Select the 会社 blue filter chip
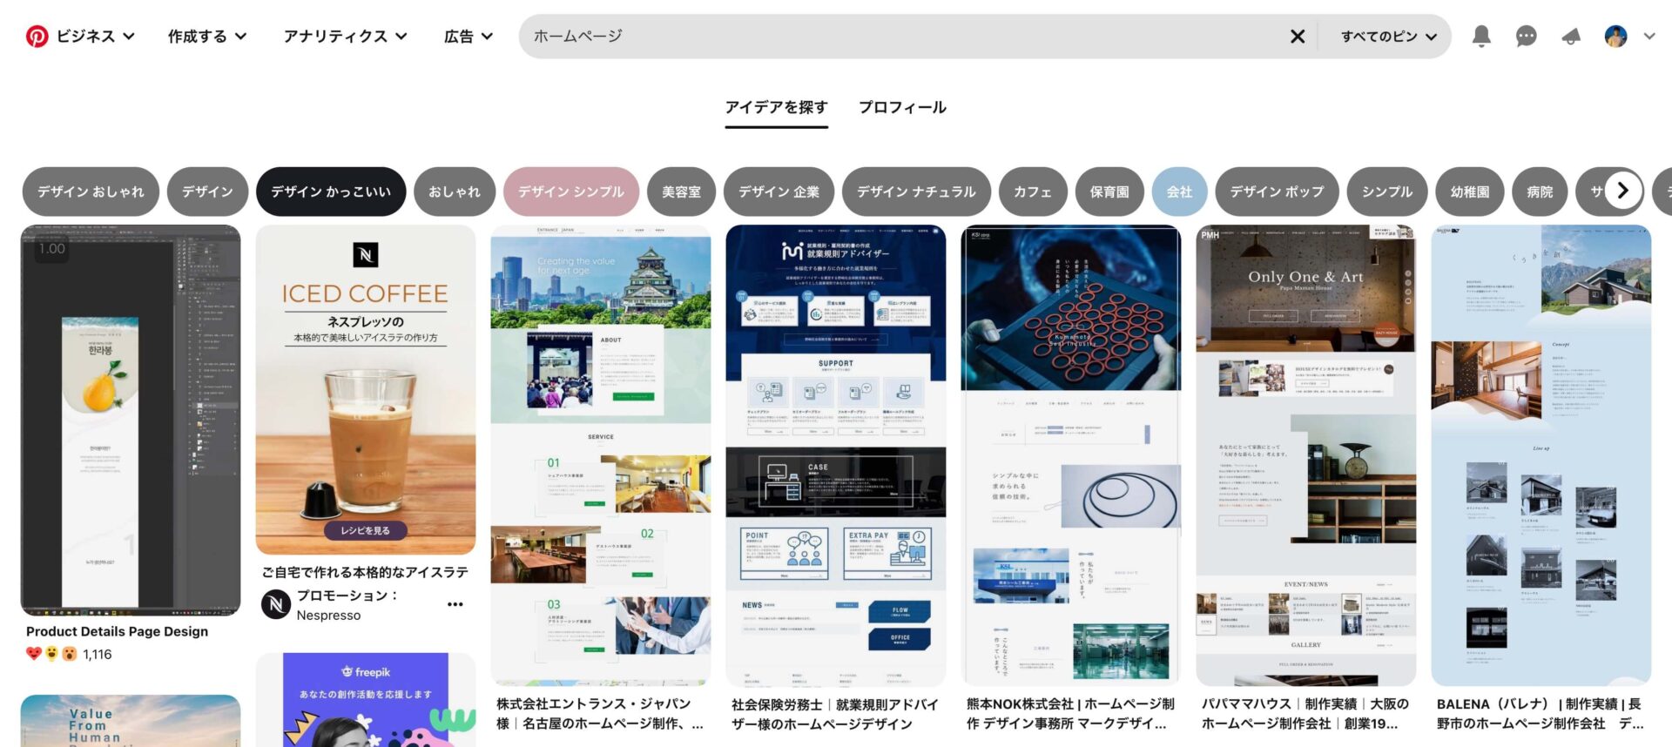The image size is (1672, 747). [x=1179, y=192]
